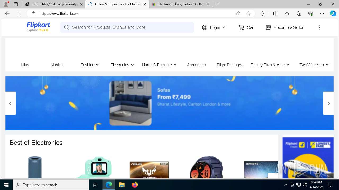Open the Tab actions menu icon
Screen dimensions: 339x190
tap(16, 4)
